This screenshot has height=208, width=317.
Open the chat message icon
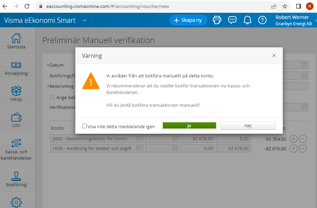[x=232, y=20]
